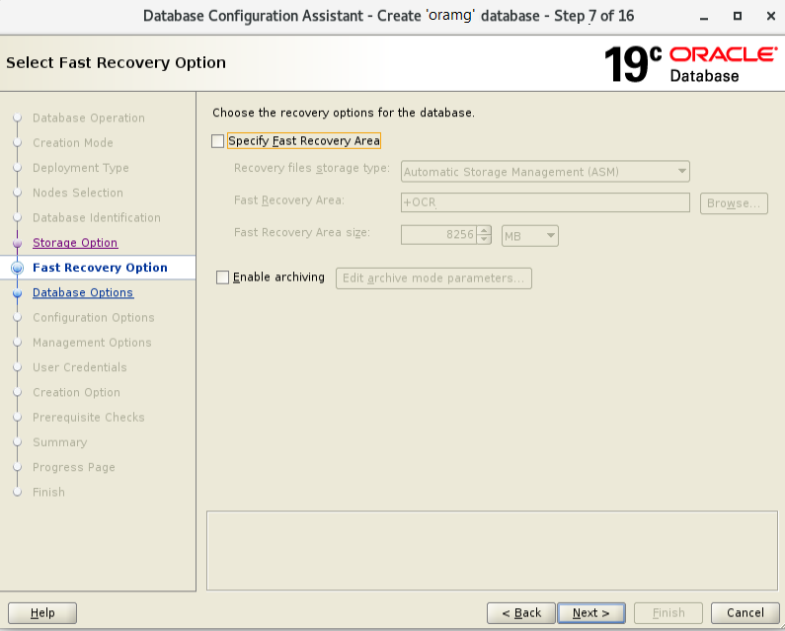Enable the Specify Fast Recovery Area checkbox
Viewport: 785px width, 631px height.
click(x=218, y=141)
